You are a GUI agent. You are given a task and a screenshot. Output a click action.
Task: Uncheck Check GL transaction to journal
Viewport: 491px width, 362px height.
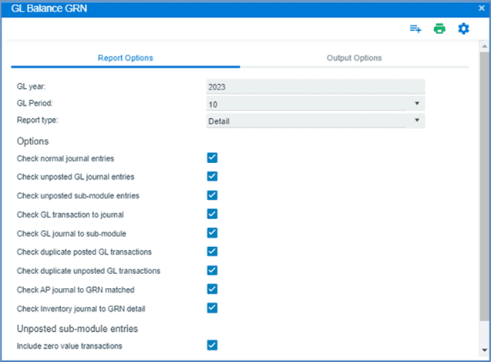(x=213, y=214)
